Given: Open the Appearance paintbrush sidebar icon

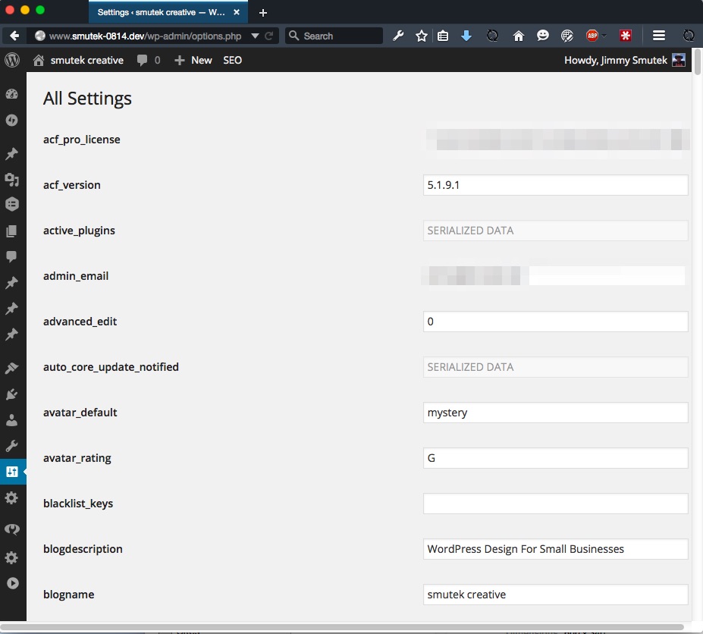Looking at the screenshot, I should pos(12,368).
